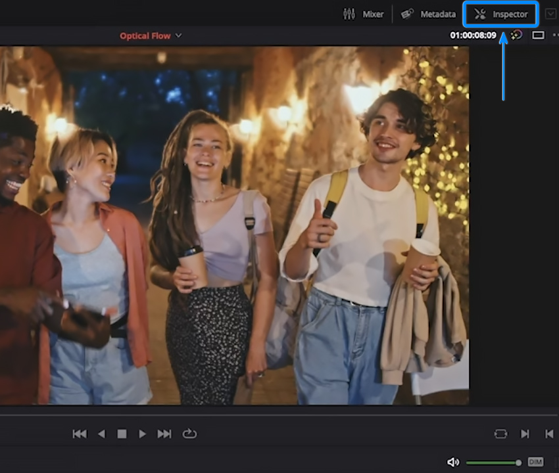The width and height of the screenshot is (559, 473).
Task: Stop playback
Action: point(122,434)
